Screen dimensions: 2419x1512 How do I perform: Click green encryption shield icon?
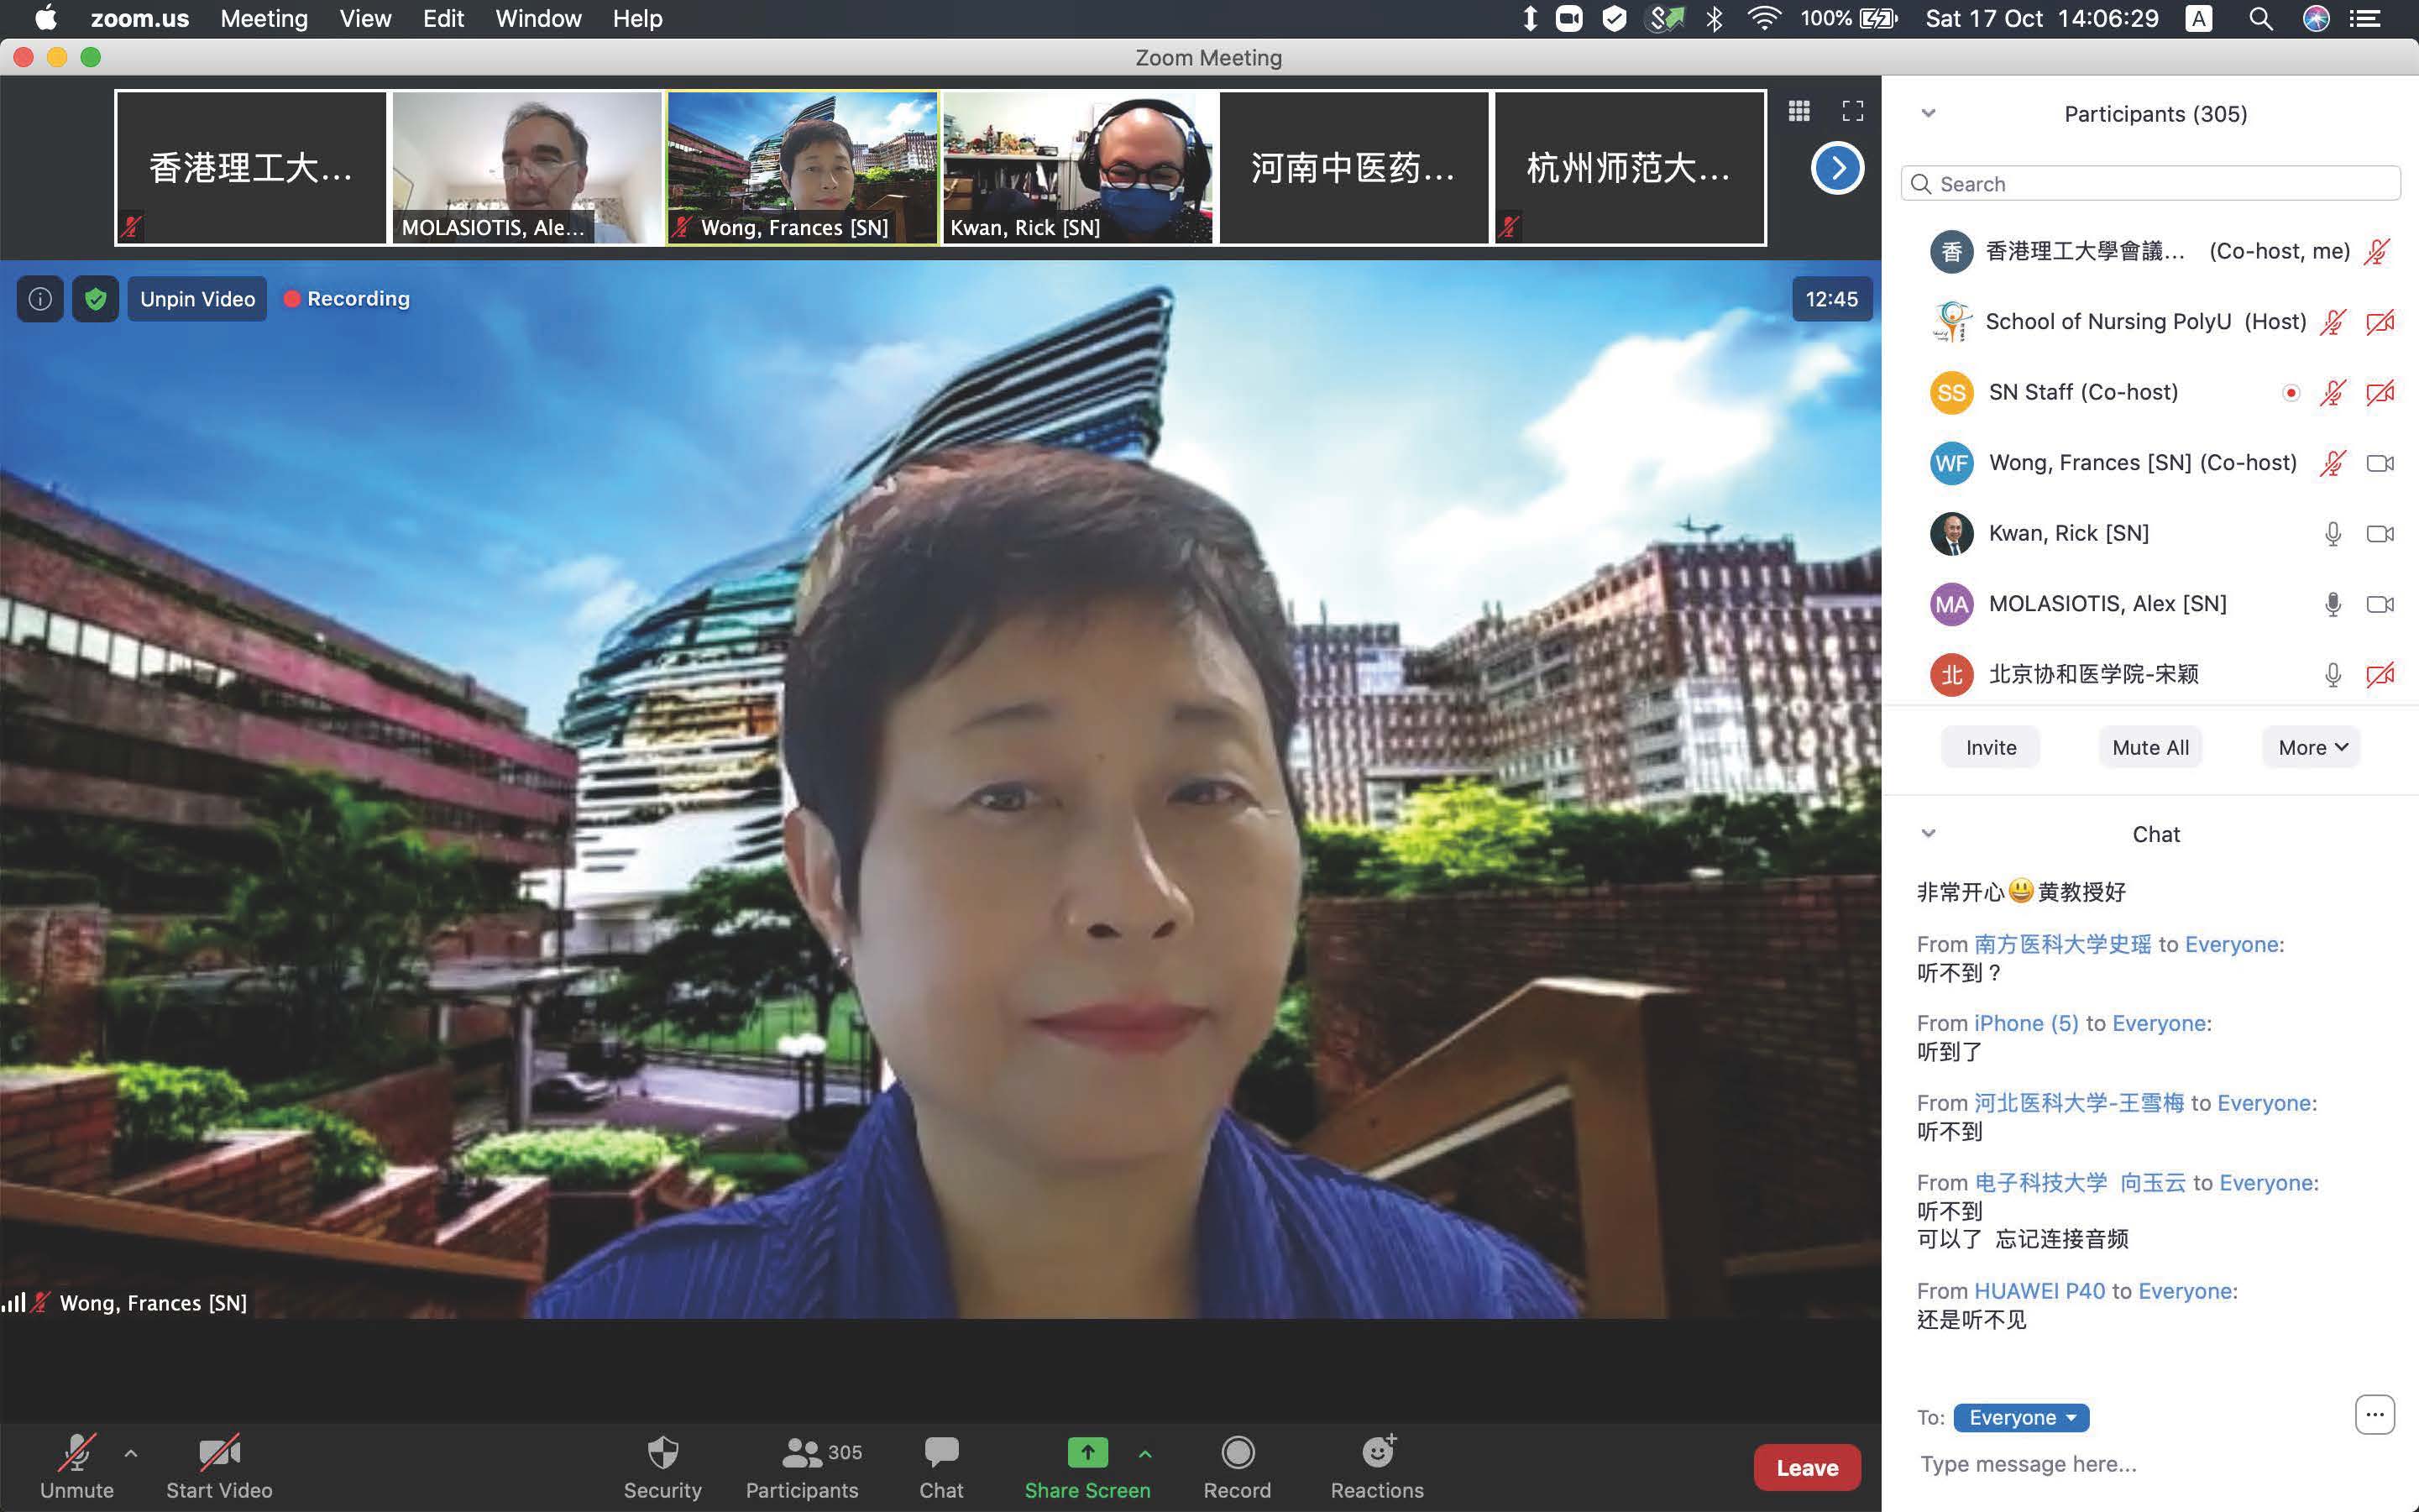point(95,299)
